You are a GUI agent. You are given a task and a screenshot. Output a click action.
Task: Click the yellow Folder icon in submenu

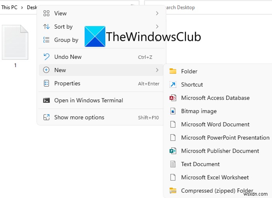173,71
